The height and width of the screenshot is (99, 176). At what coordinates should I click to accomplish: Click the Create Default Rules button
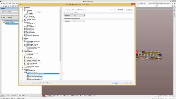tap(45, 83)
